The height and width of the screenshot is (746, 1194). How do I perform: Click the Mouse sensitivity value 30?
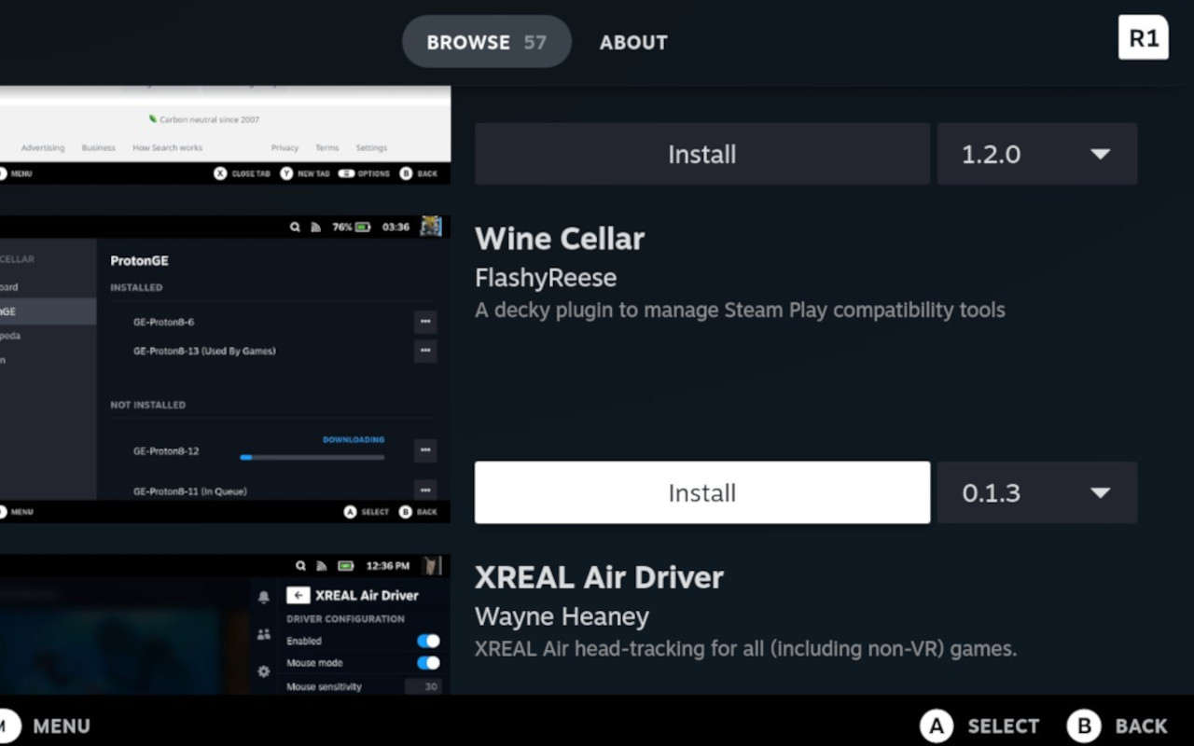point(423,687)
